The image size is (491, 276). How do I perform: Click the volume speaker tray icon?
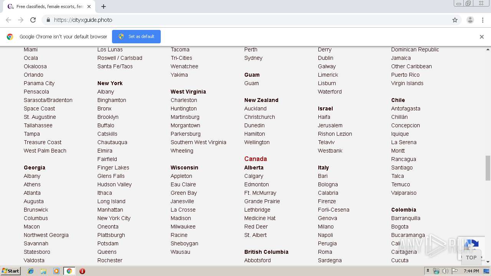pos(445,271)
